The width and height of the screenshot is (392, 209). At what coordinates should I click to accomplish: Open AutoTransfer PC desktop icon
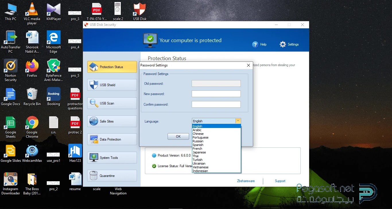coord(11,42)
